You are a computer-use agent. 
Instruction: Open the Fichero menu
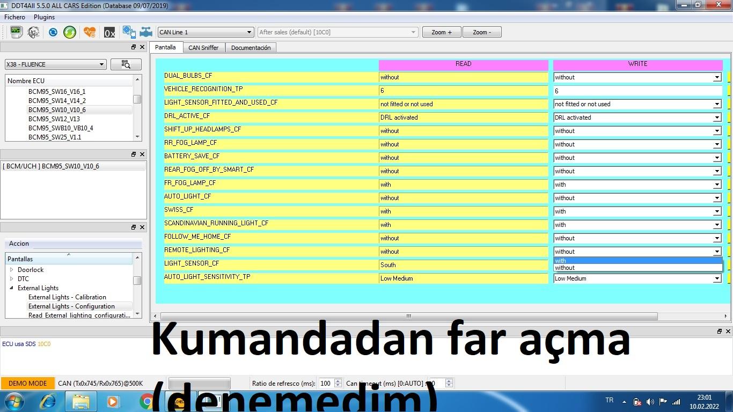pyautogui.click(x=15, y=17)
